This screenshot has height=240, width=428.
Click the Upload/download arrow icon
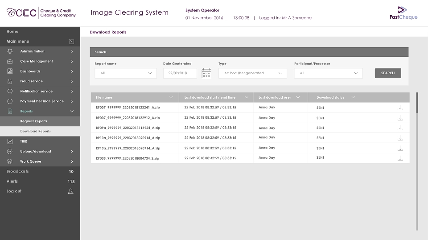[x=9, y=151]
